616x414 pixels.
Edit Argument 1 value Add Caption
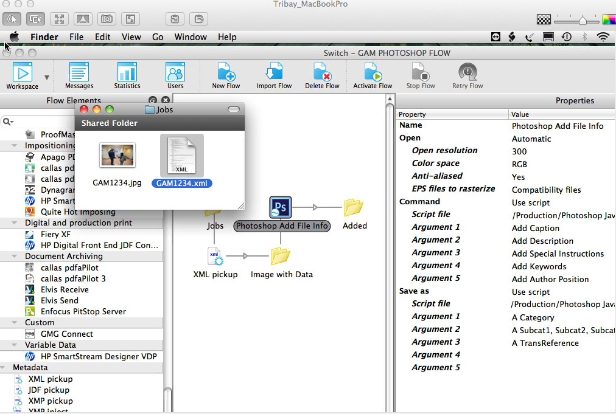click(x=536, y=228)
